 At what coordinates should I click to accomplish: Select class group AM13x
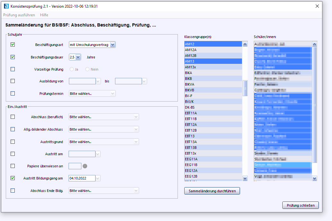coord(213,67)
